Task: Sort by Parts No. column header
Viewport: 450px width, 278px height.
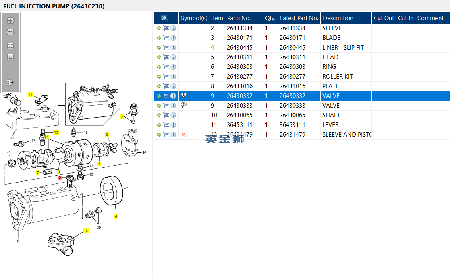Action: coord(244,18)
